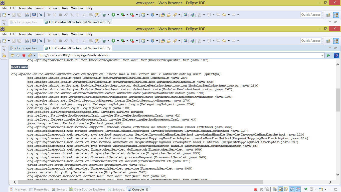This screenshot has height=192, width=341.
Task: Toggle Use Step Filters in the front window
Action: (97, 41)
